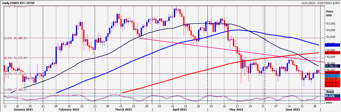The height and width of the screenshot is (112, 341).
Task: Click the 57,000 price axis tick
Action: 330,24
